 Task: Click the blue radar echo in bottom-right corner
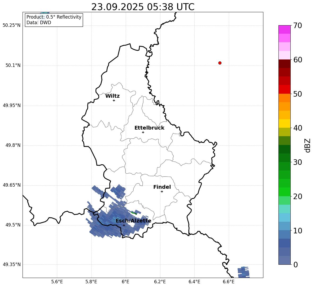tap(243, 272)
